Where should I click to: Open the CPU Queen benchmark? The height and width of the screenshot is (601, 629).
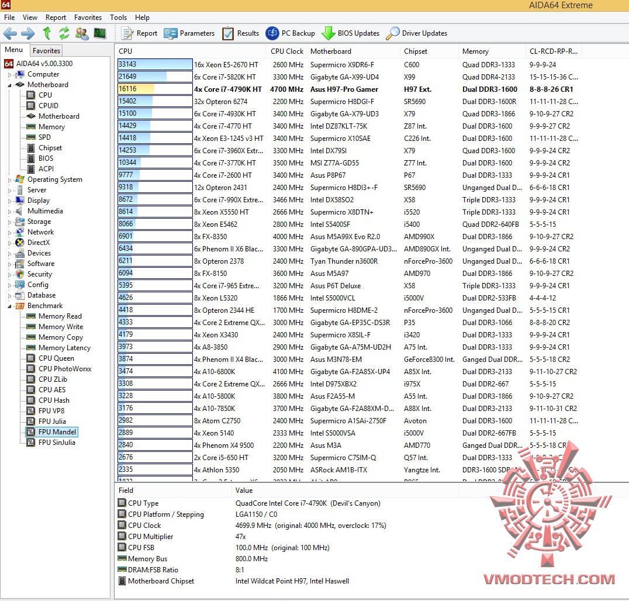50,358
